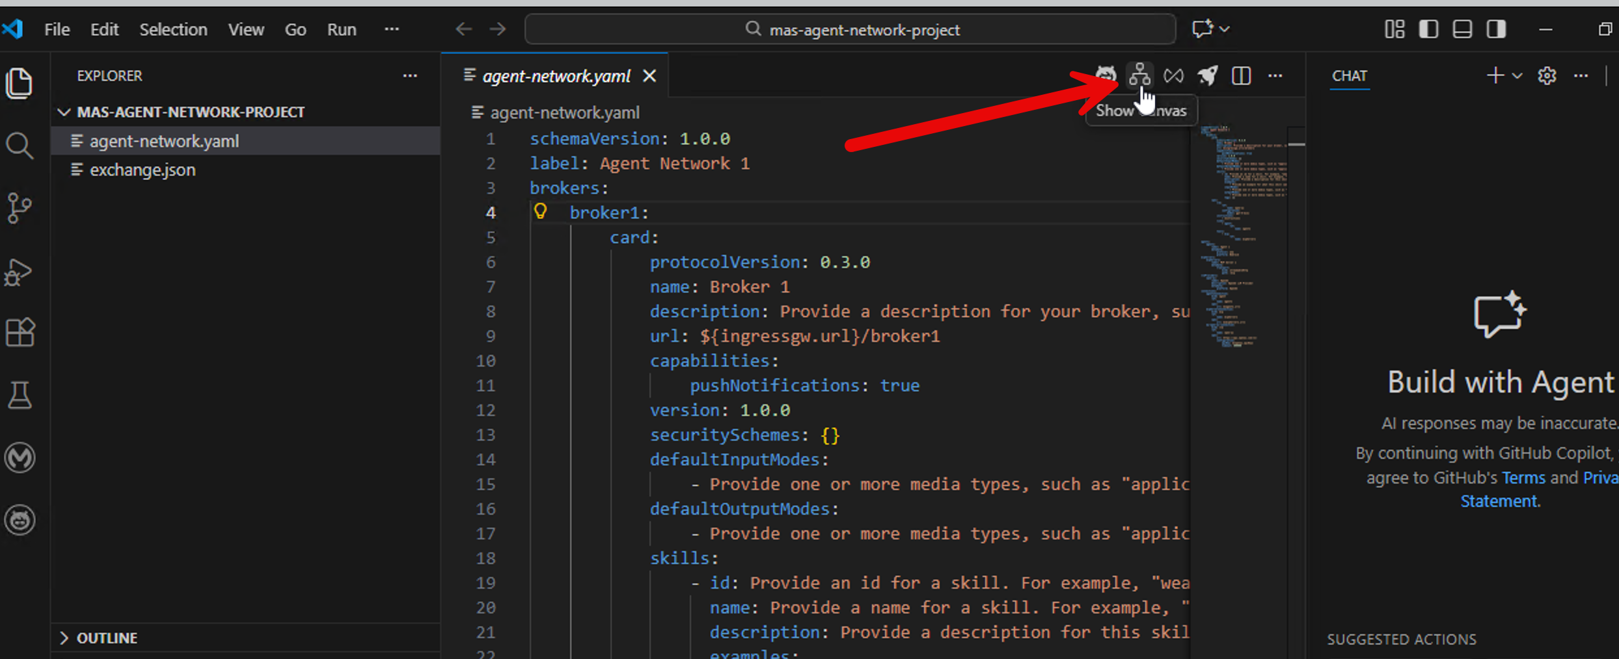Toggle the primary side bar layout button
Image resolution: width=1619 pixels, height=659 pixels.
[1428, 29]
